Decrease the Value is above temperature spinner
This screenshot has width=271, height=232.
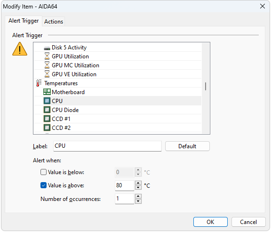(x=138, y=188)
